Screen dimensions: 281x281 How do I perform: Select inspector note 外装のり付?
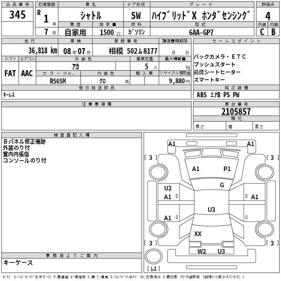[x=16, y=148]
